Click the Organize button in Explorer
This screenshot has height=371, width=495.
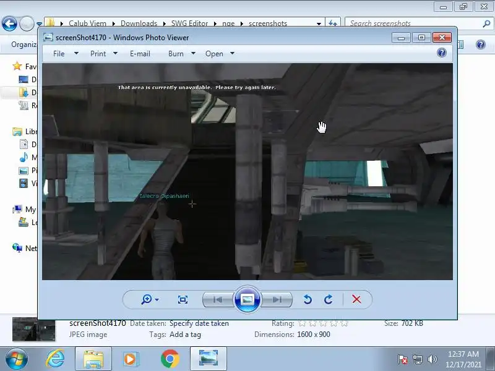point(24,45)
